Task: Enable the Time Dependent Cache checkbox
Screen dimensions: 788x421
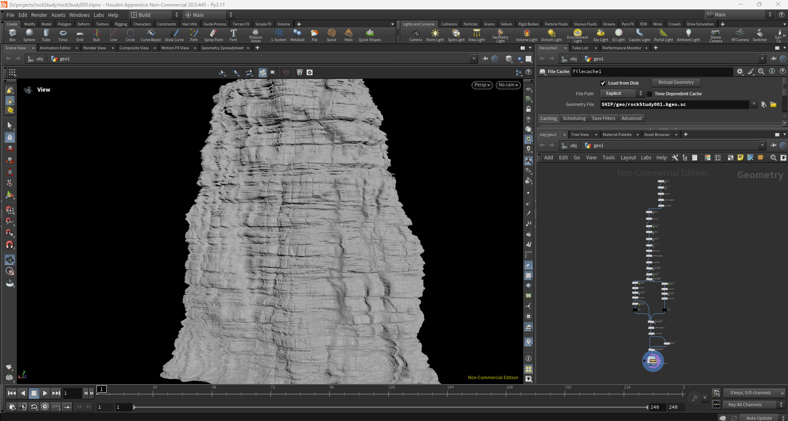Action: 649,94
